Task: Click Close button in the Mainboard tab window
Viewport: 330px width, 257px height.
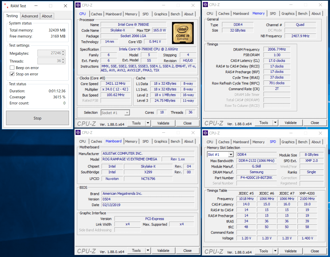Action: (x=188, y=250)
